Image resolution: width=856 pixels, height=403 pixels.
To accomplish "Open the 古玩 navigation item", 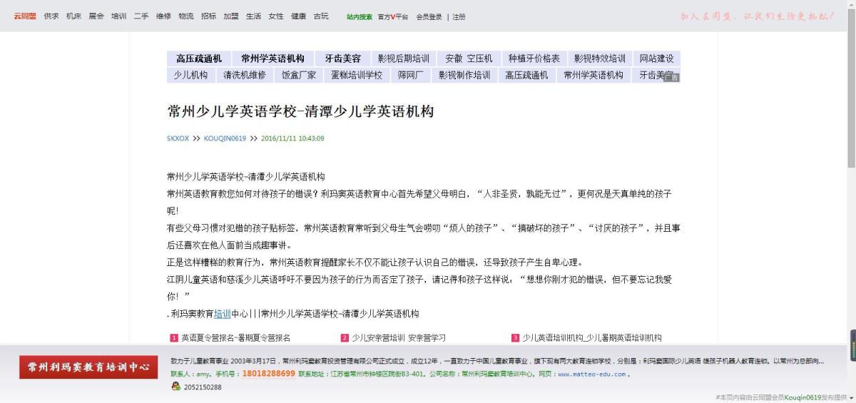I will pyautogui.click(x=321, y=16).
